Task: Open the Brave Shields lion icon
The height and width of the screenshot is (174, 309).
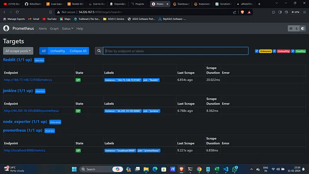Action: point(242,12)
